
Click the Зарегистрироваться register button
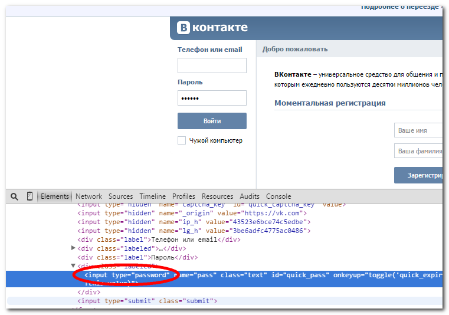[x=418, y=175]
